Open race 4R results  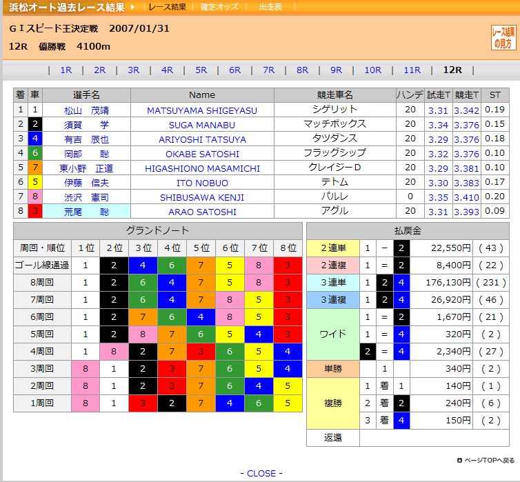pos(167,70)
